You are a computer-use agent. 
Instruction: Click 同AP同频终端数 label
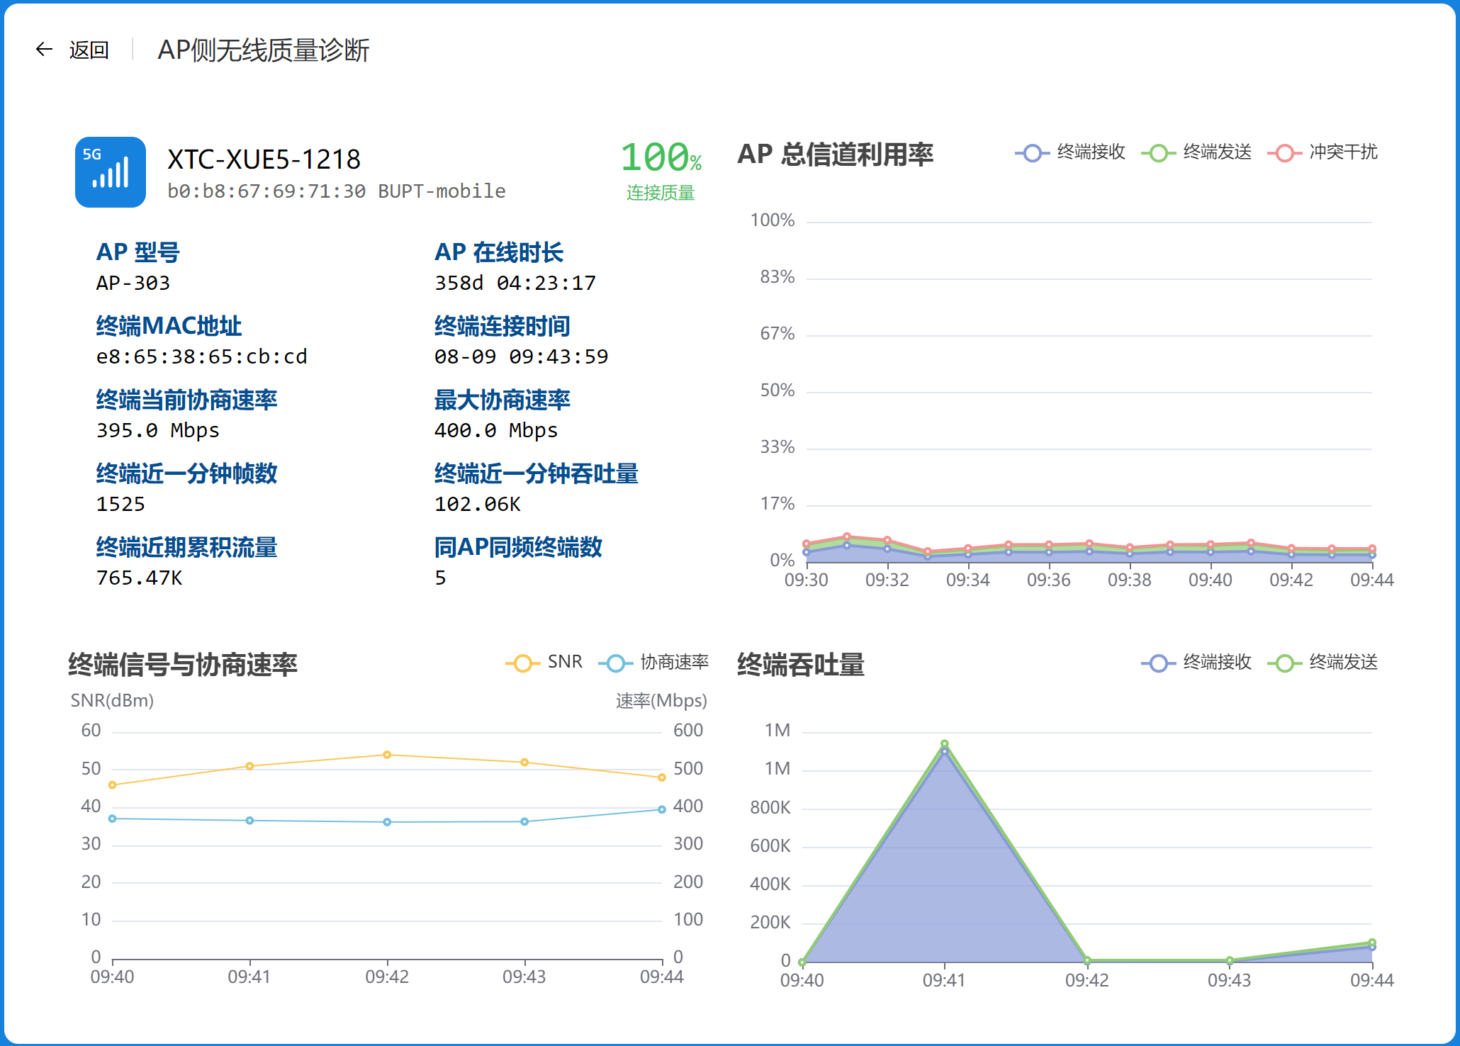[x=518, y=547]
